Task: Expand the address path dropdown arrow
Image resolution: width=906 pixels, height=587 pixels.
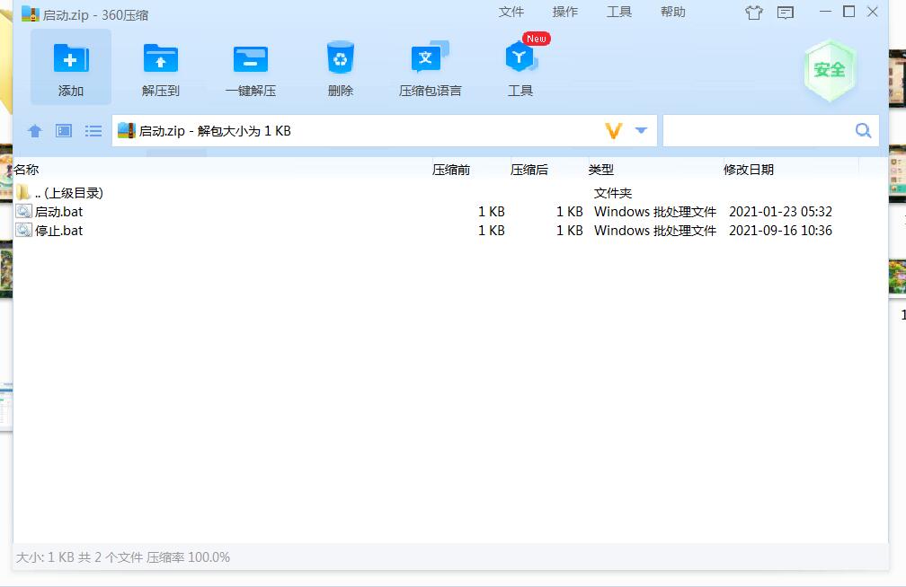Action: coord(641,131)
